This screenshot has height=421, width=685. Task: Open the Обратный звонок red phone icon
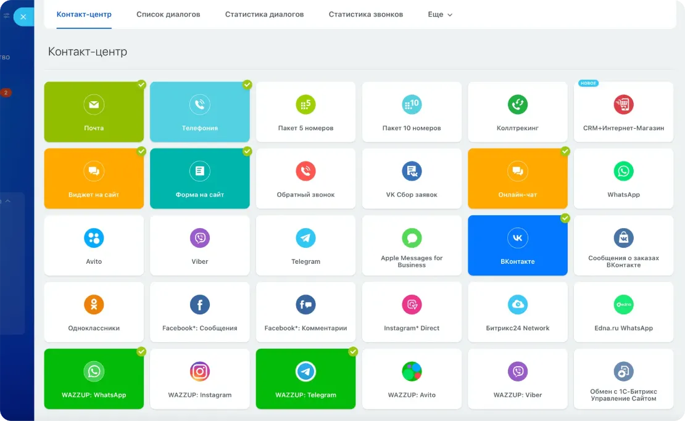click(306, 171)
